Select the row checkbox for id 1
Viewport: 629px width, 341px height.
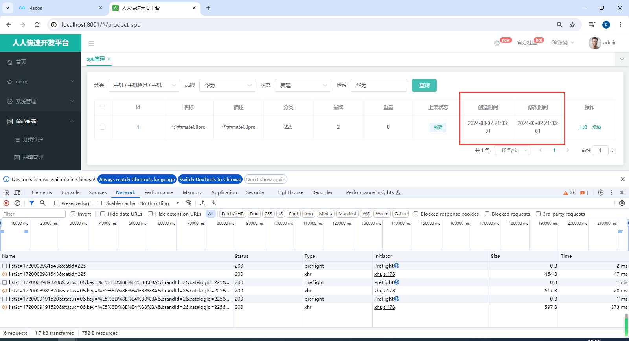(103, 127)
